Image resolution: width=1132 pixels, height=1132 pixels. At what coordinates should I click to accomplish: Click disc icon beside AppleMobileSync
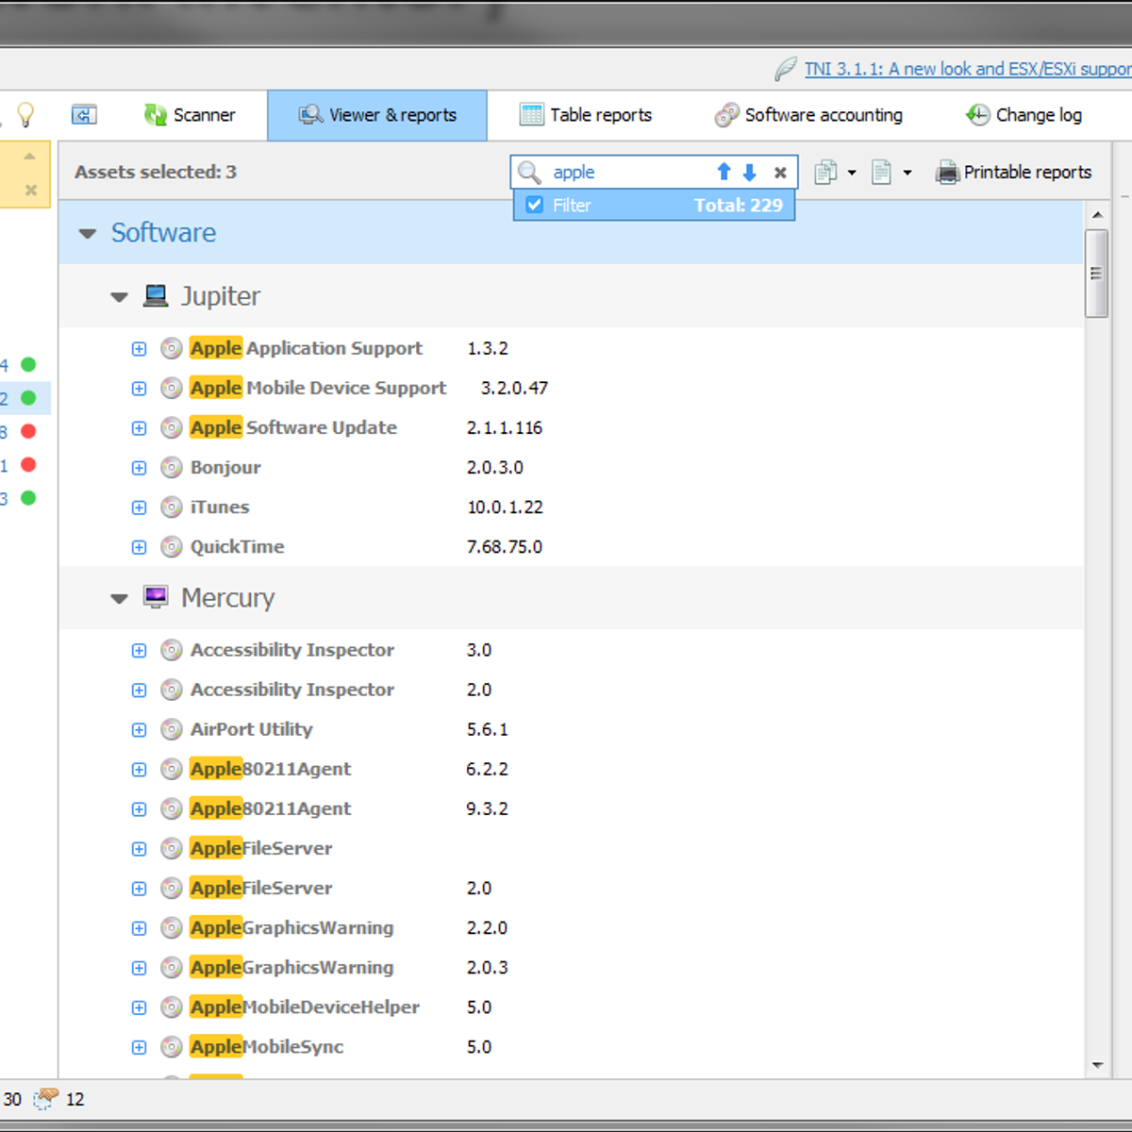coord(171,1047)
